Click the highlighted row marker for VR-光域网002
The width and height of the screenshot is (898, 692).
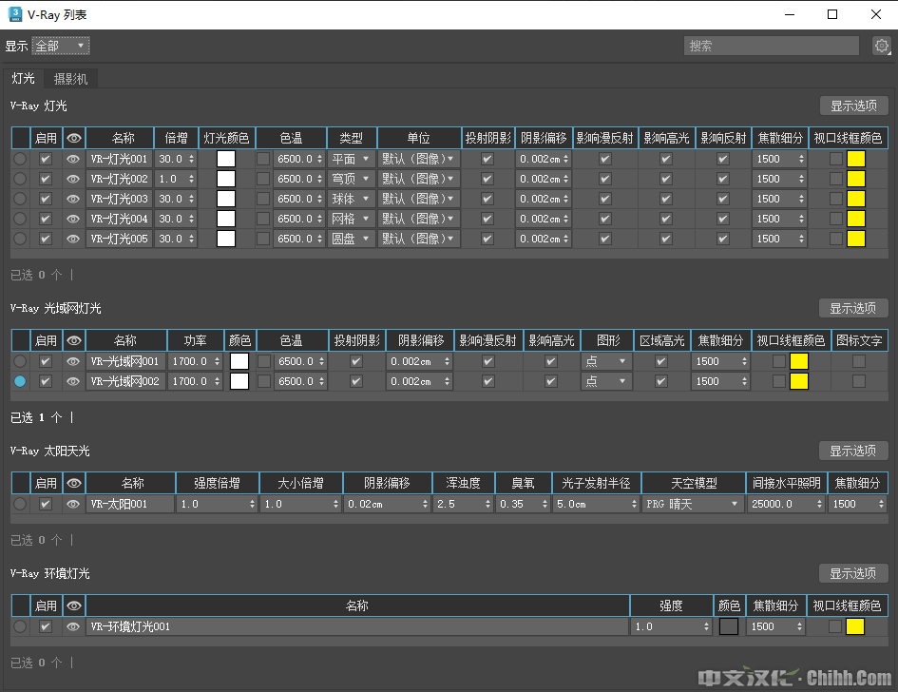(20, 381)
